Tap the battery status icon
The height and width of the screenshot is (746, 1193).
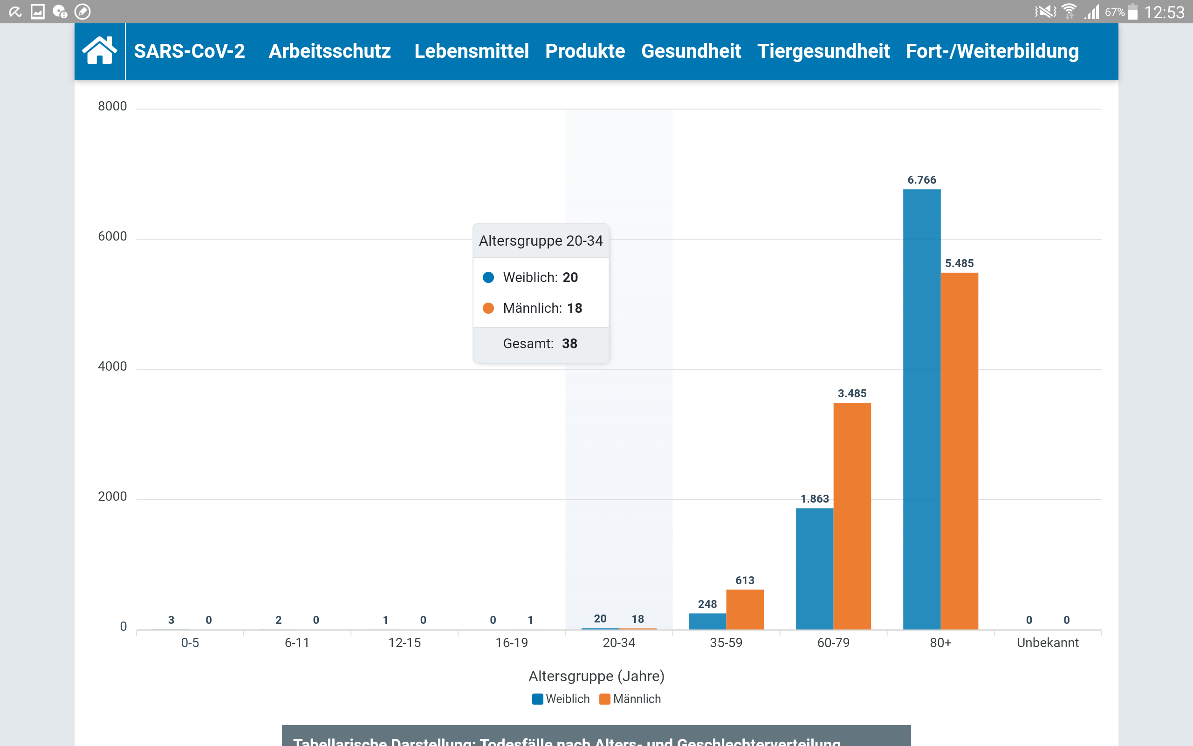point(1133,11)
